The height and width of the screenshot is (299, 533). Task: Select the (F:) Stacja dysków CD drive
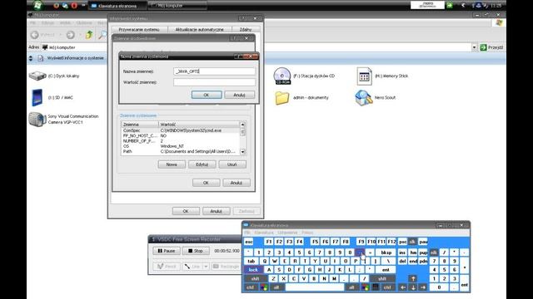click(304, 76)
